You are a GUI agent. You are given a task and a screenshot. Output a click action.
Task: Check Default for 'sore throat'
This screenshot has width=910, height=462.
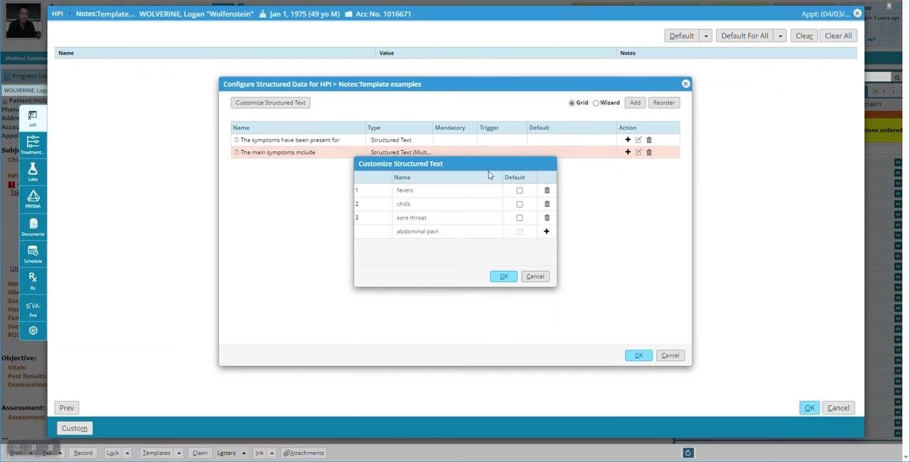[x=520, y=217]
